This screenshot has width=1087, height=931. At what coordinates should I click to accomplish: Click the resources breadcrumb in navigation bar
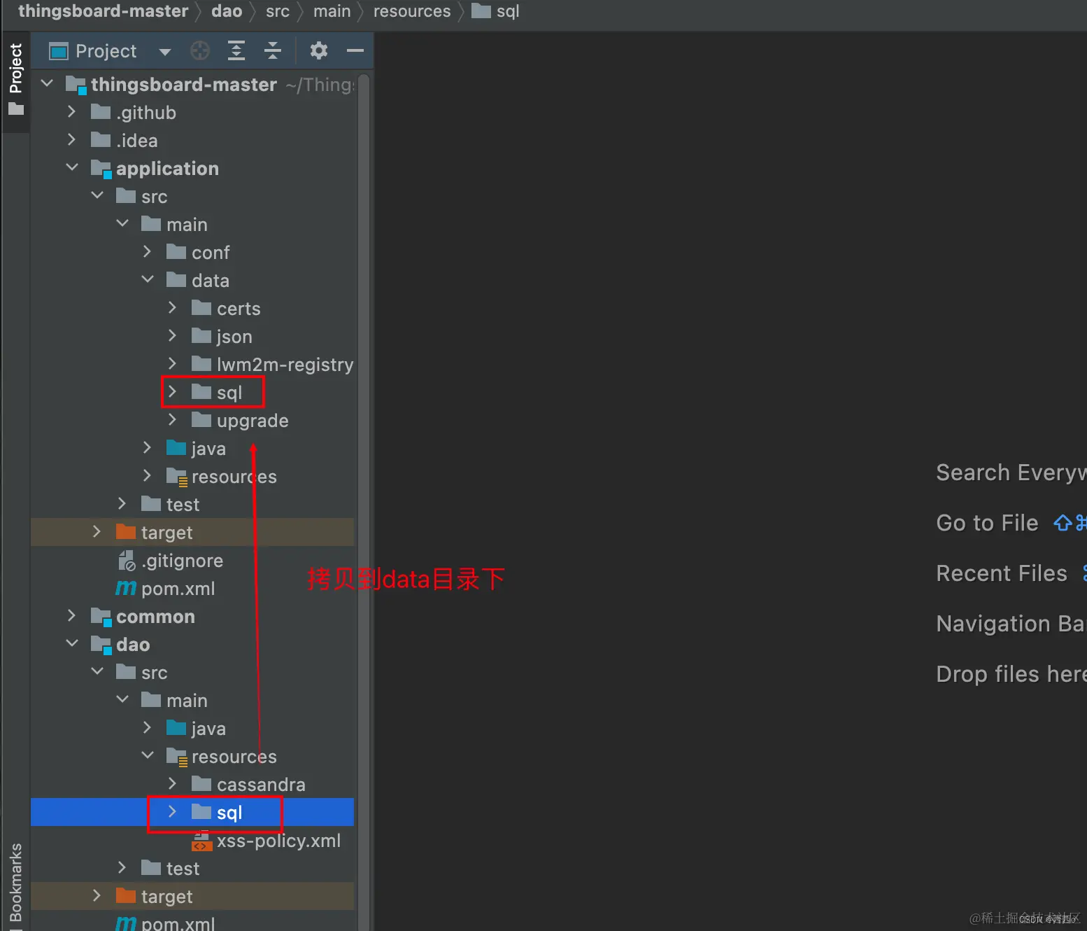click(412, 11)
